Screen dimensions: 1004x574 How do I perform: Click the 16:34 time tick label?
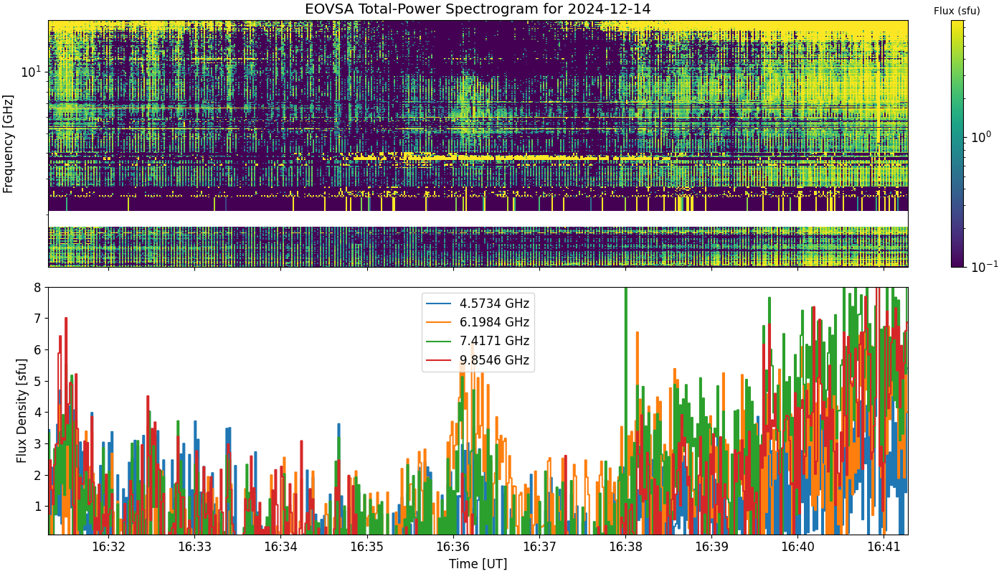(281, 547)
